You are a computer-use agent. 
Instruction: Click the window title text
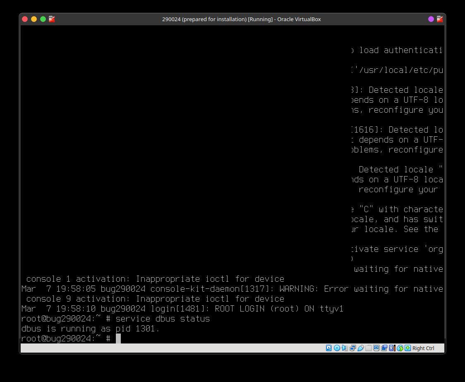pos(241,19)
